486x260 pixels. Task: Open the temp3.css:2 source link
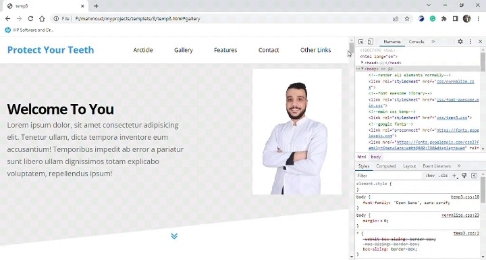pyautogui.click(x=466, y=233)
